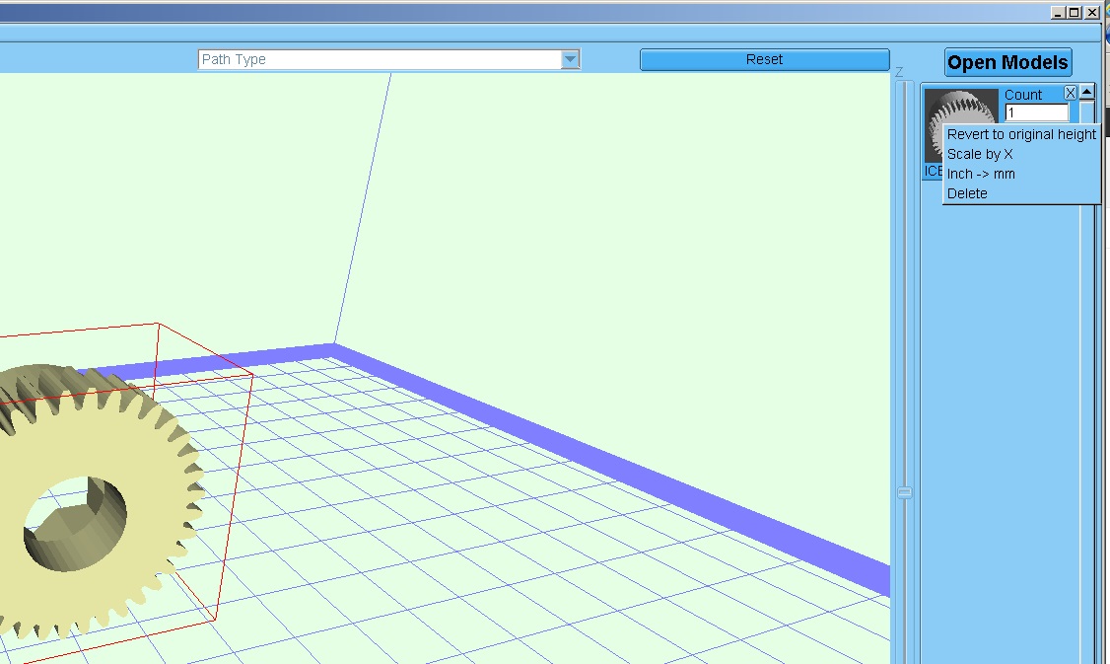The width and height of the screenshot is (1110, 664).
Task: Click the model list scrollbar track
Action: tap(1086, 395)
